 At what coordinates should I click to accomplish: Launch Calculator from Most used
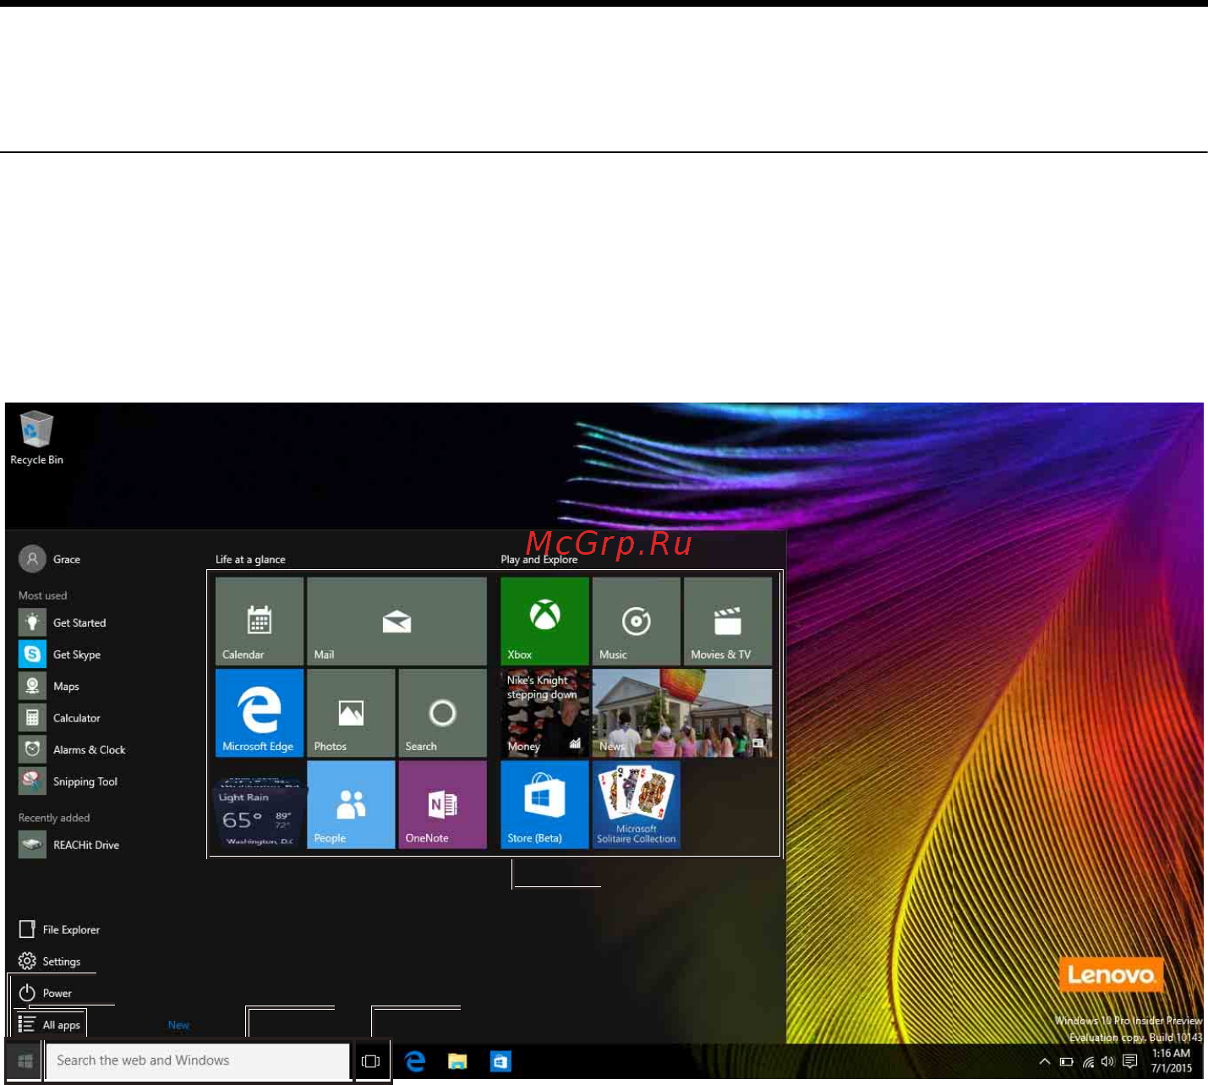(59, 718)
